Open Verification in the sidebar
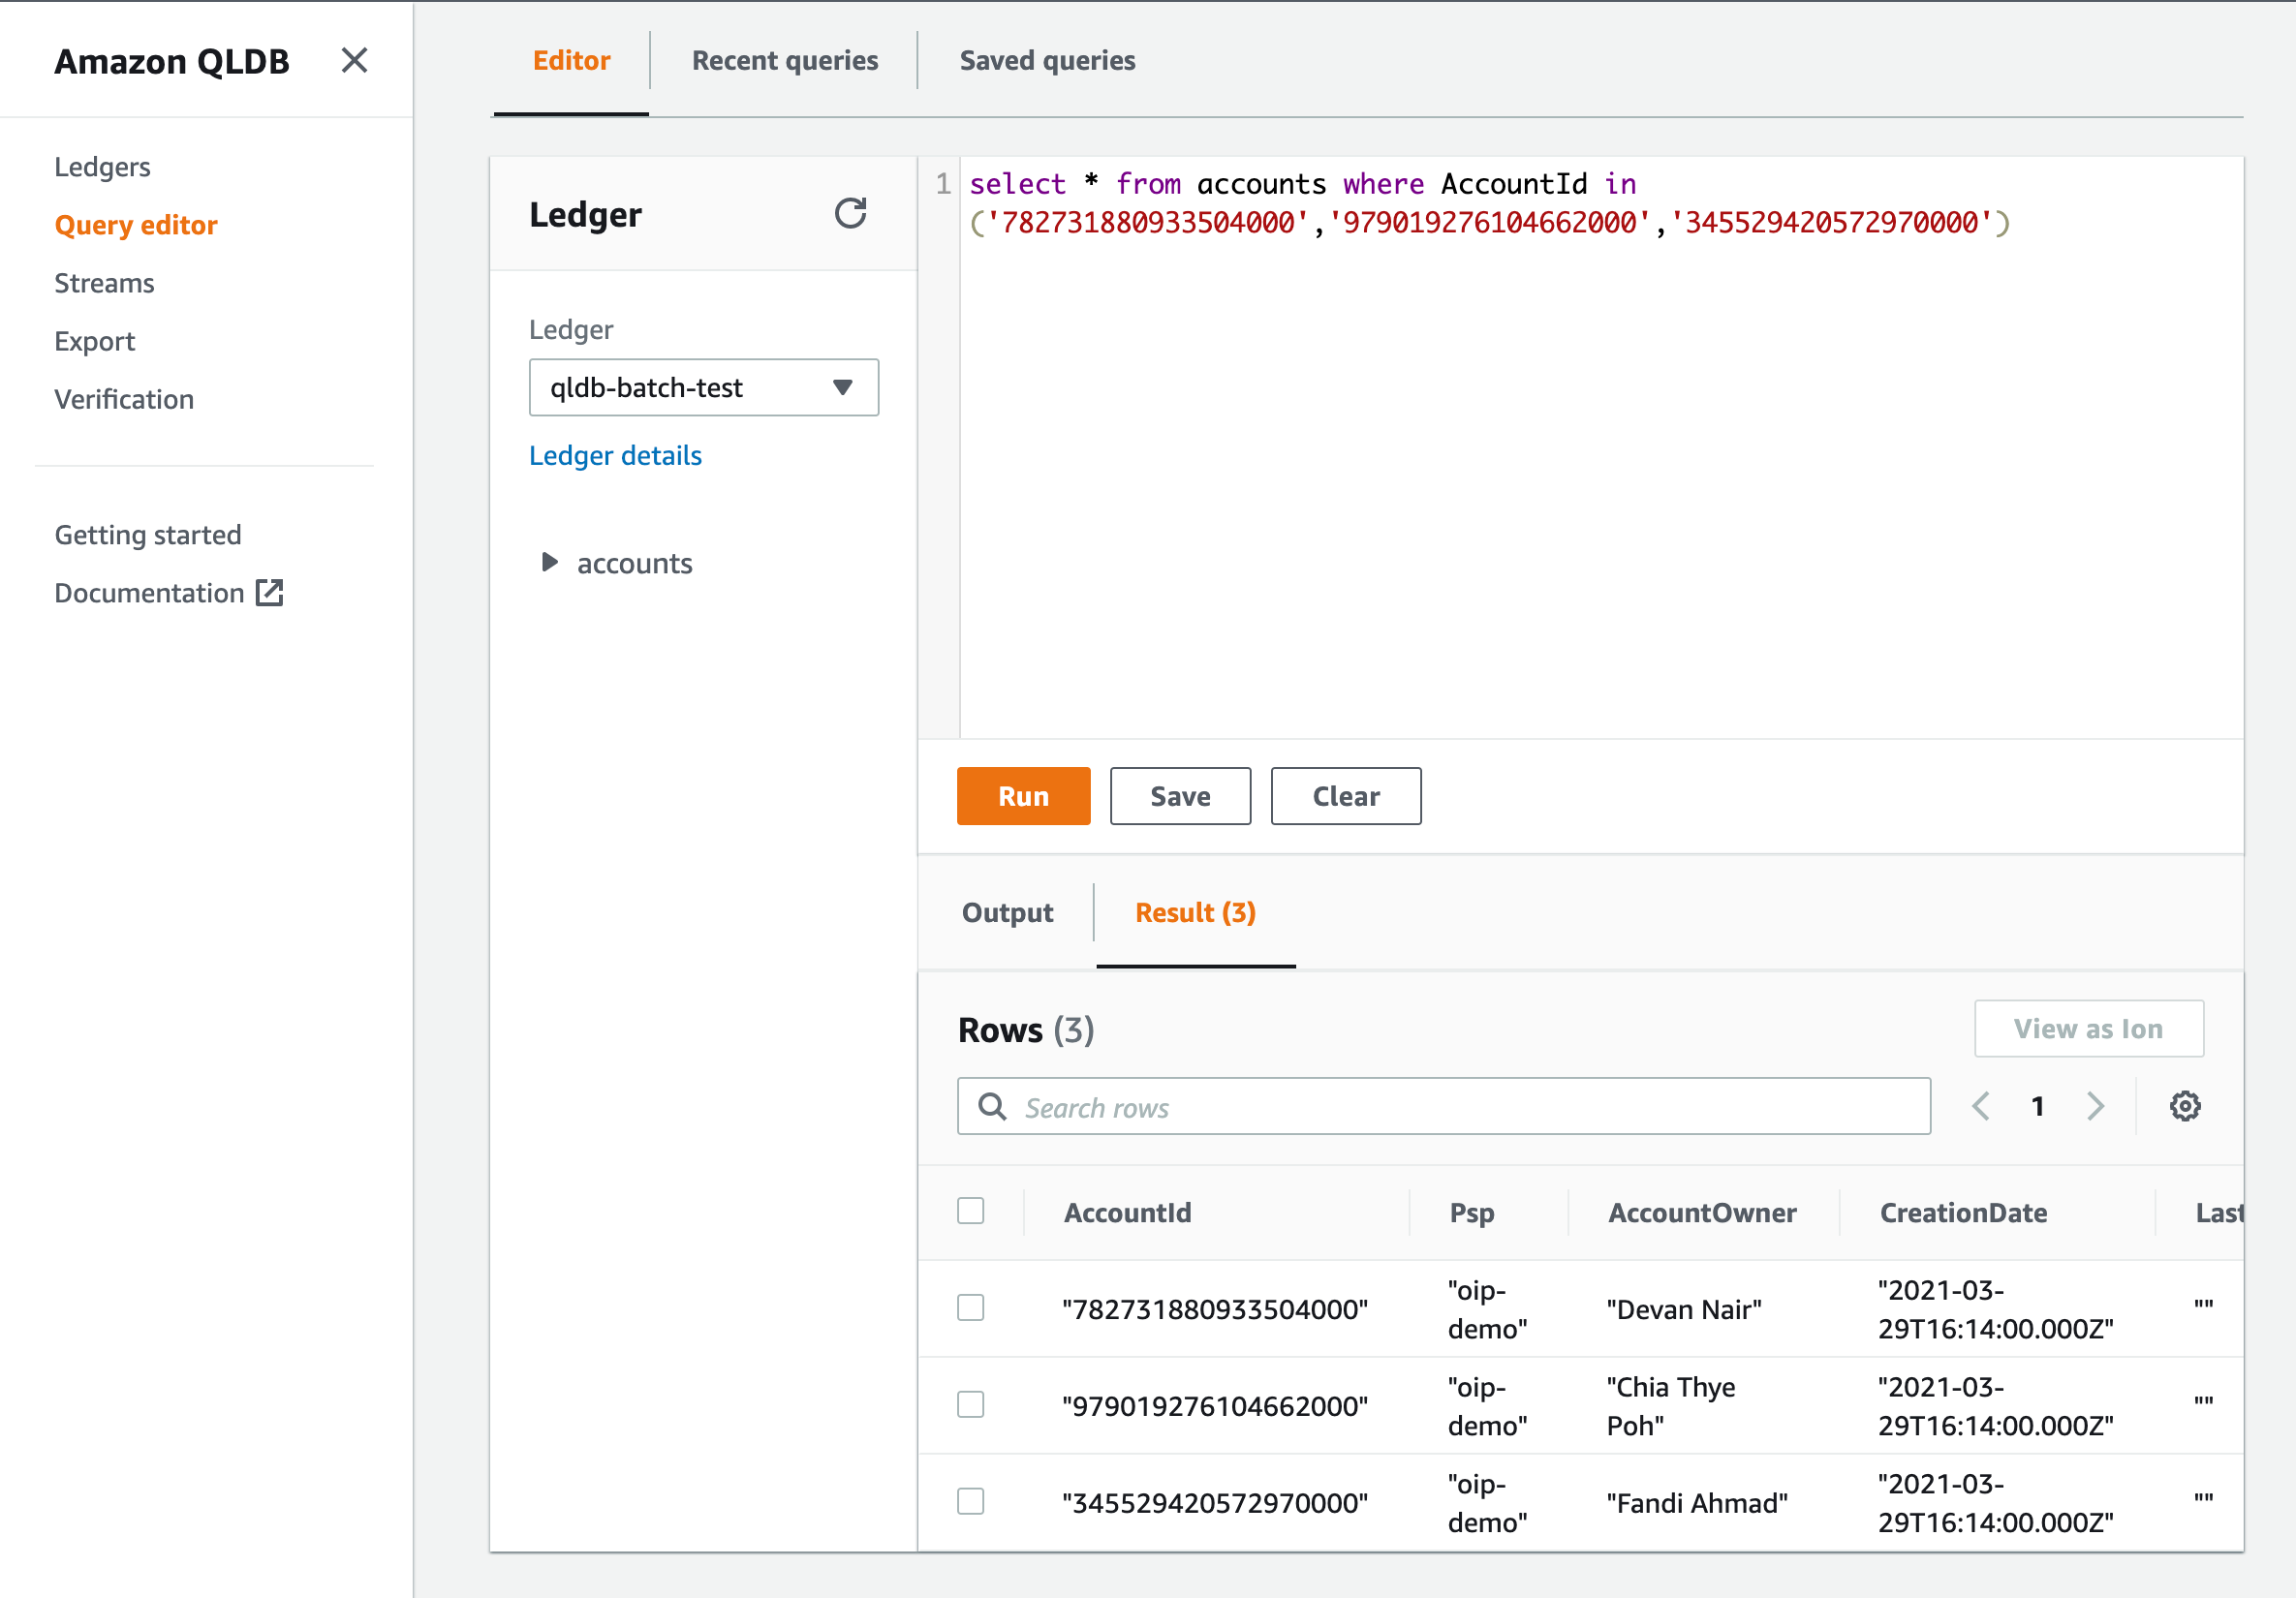 (124, 399)
